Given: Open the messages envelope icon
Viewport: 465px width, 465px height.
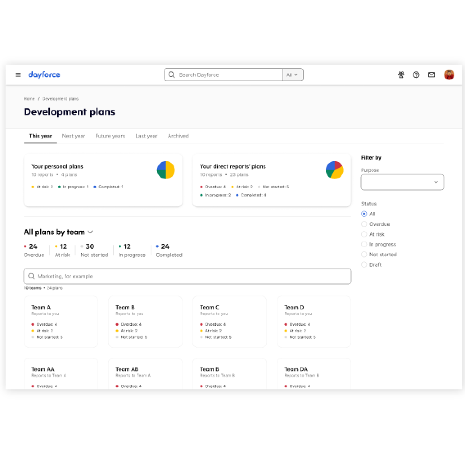Looking at the screenshot, I should 431,75.
